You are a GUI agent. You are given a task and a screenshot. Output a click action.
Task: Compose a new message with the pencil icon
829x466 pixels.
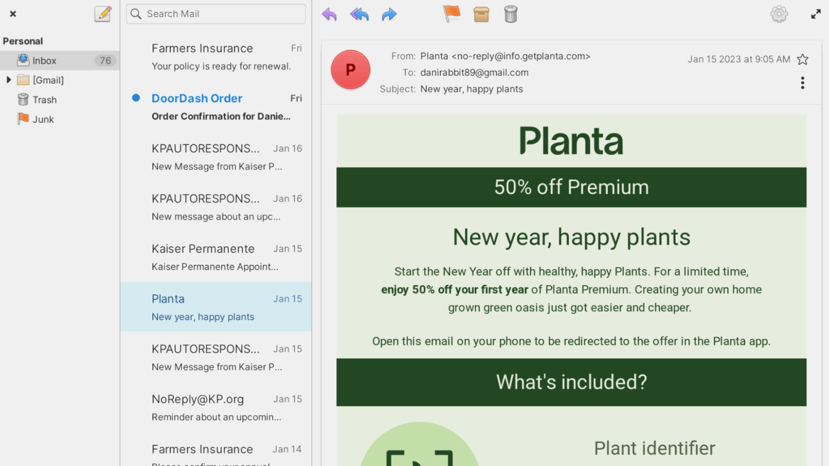tap(102, 13)
